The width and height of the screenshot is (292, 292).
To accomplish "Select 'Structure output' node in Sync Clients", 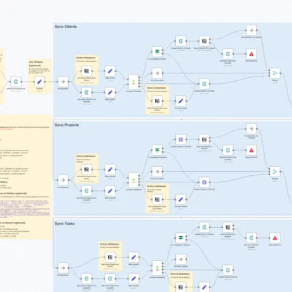I will (157, 73).
